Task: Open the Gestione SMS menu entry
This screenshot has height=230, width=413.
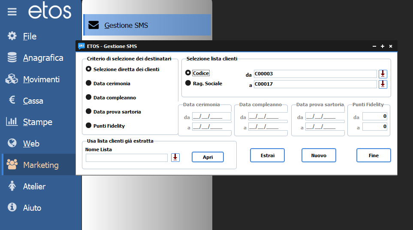Action: click(147, 25)
